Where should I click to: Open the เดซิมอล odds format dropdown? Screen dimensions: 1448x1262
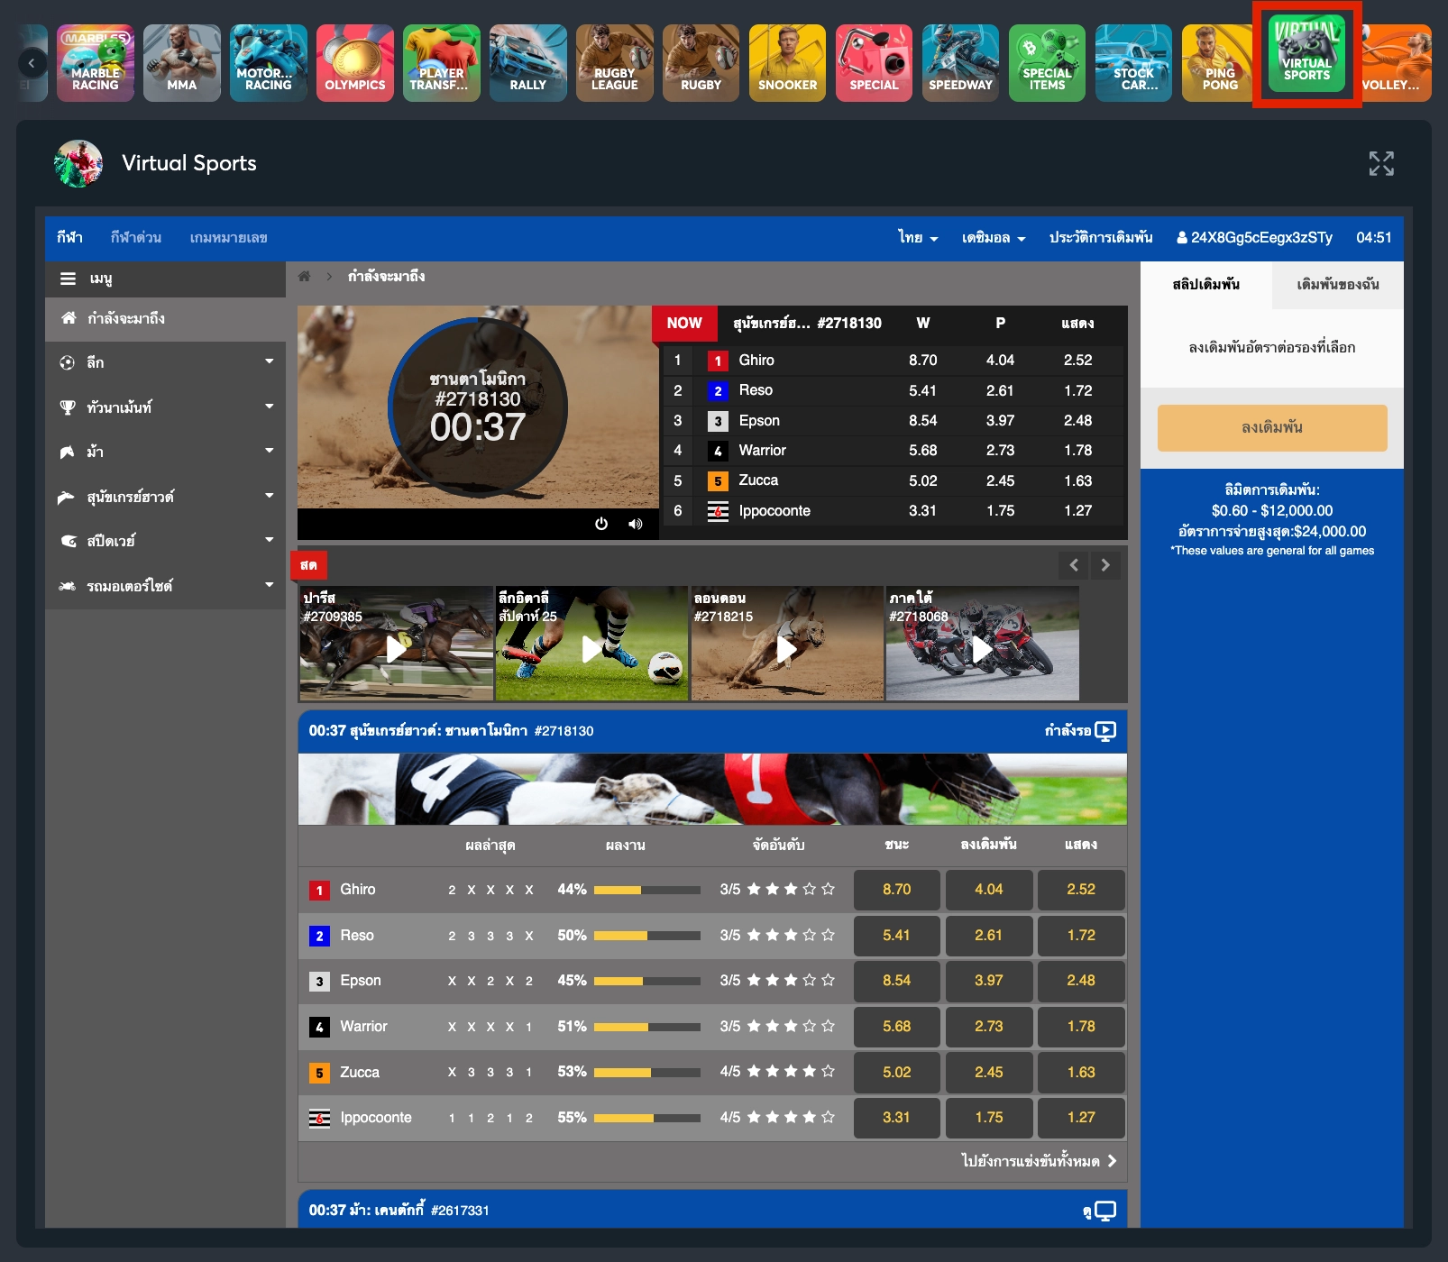tap(993, 238)
